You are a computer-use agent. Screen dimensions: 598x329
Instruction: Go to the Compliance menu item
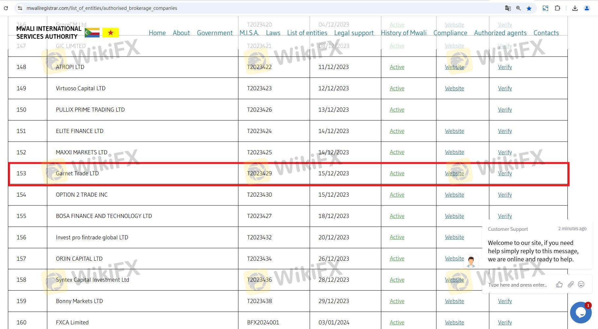pos(450,33)
